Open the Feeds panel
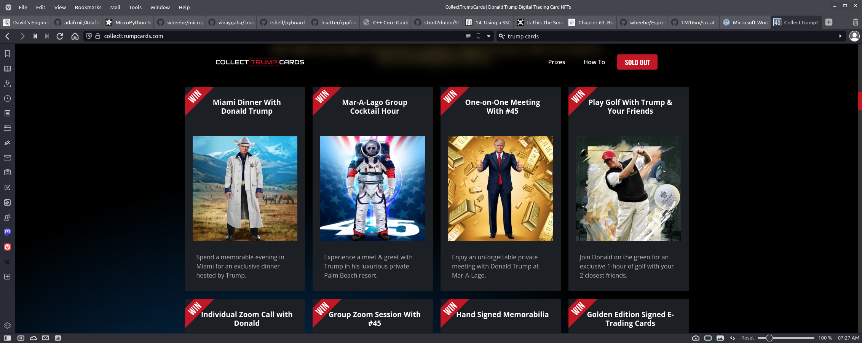Screen dimensions: 862x343 pyautogui.click(x=7, y=202)
